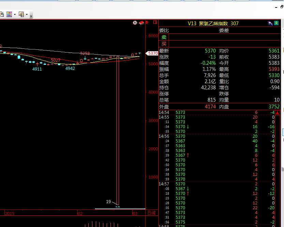Click the V13 聚氯乙烯指数 title

213,24
